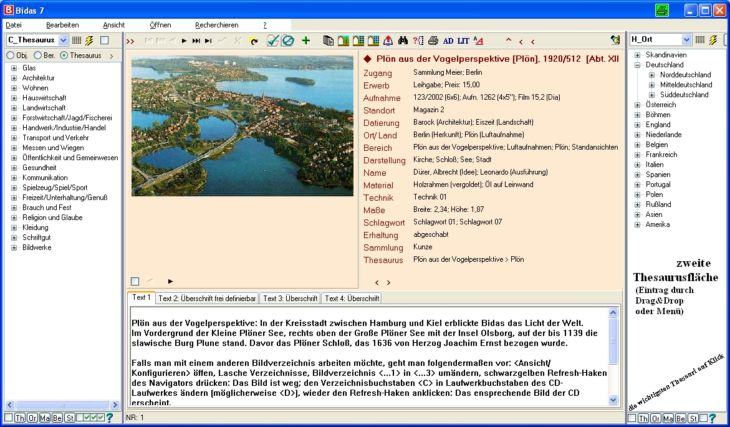Open the C_Thesaurus dropdown
The width and height of the screenshot is (730, 427).
[x=64, y=40]
